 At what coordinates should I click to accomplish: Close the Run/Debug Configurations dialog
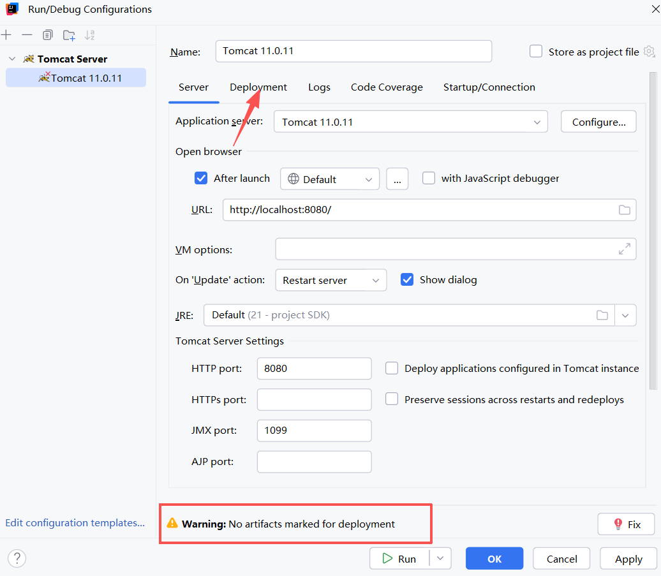(x=655, y=9)
